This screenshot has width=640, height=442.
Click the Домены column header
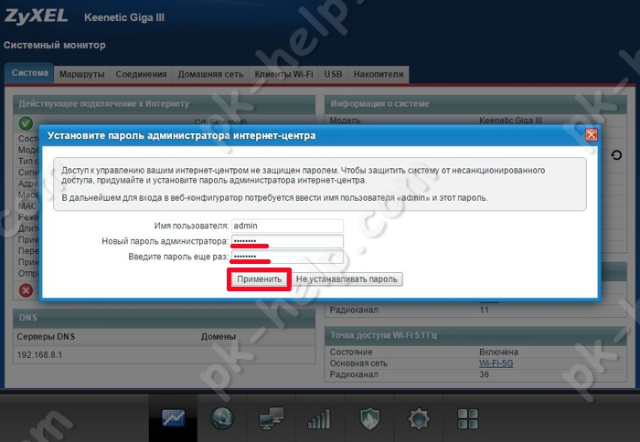click(219, 337)
